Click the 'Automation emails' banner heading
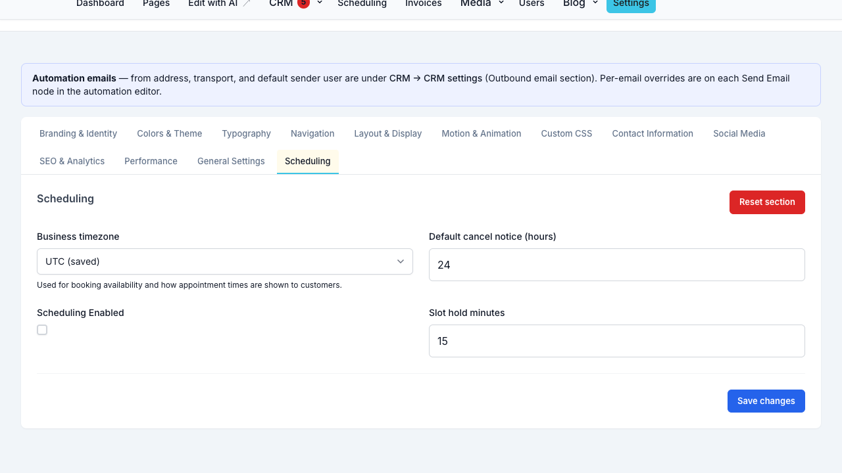 tap(74, 78)
